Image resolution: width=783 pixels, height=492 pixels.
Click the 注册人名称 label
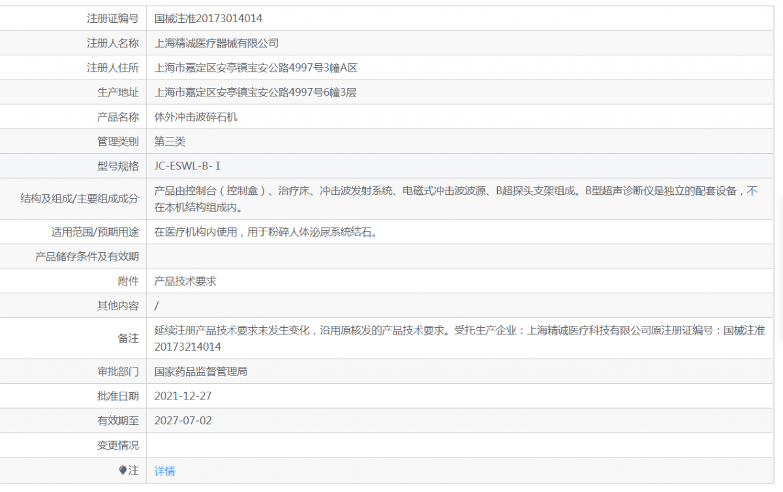[113, 44]
